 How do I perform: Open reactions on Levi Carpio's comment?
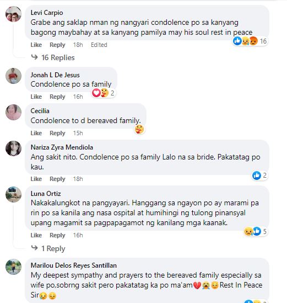(250, 41)
